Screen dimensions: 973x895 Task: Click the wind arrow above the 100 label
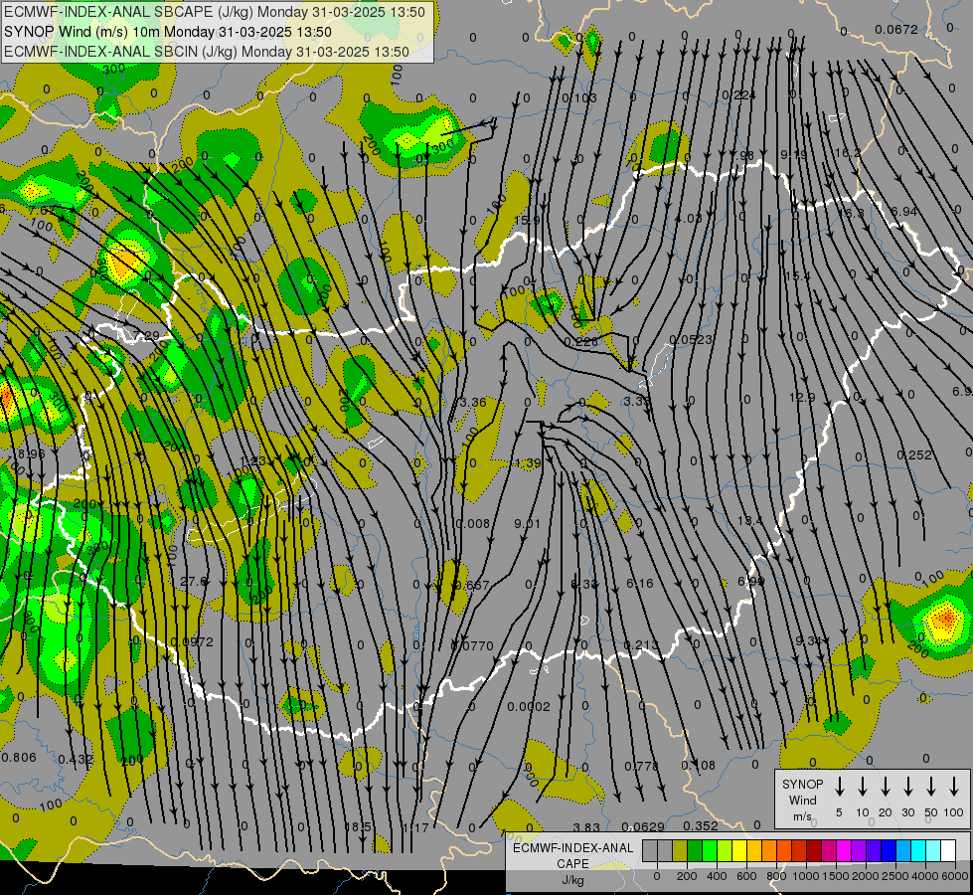click(x=954, y=786)
